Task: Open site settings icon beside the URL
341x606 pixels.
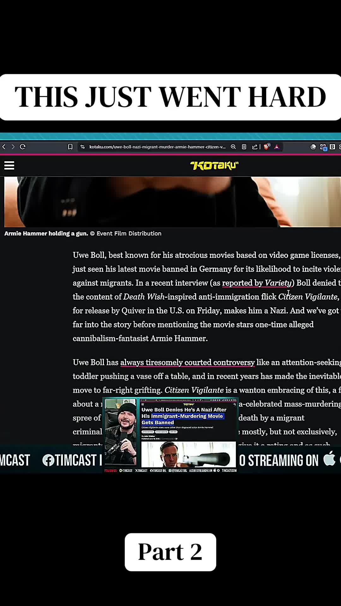Action: pyautogui.click(x=83, y=147)
